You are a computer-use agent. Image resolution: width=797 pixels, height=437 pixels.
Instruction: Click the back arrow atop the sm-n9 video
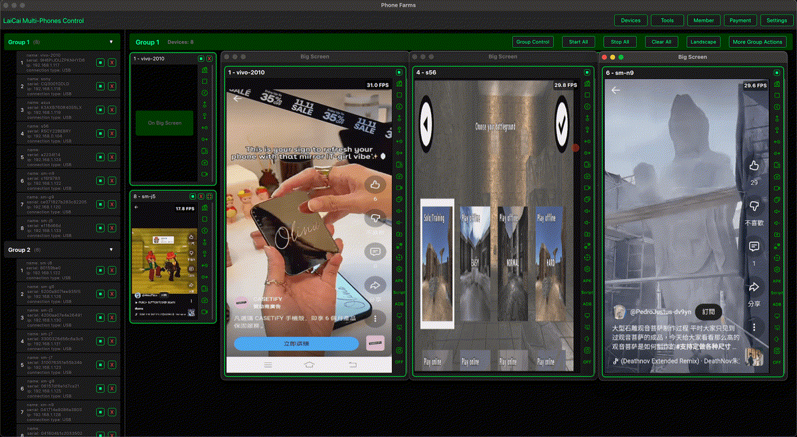point(616,90)
